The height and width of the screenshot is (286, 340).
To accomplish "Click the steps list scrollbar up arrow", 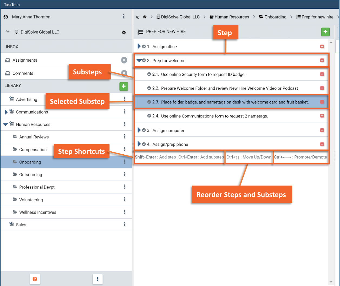I will pyautogui.click(x=331, y=42).
